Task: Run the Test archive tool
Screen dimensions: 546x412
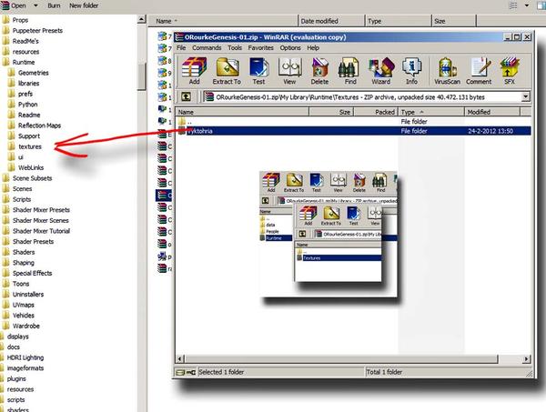Action: (258, 71)
